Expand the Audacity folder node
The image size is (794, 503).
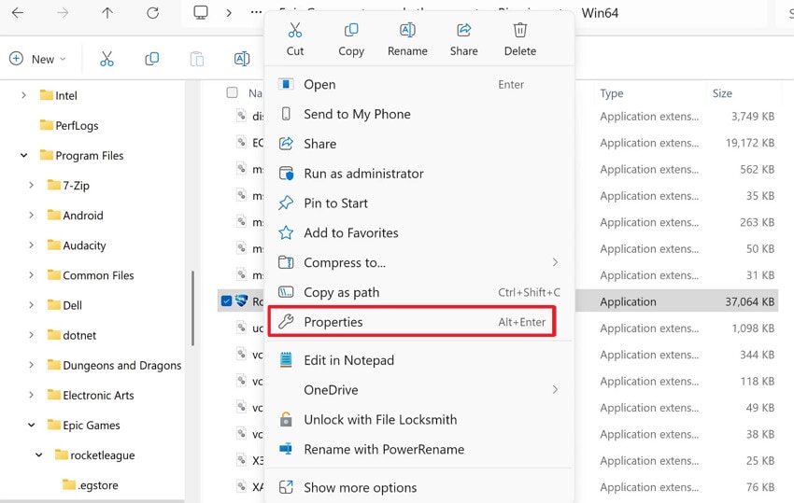(32, 245)
